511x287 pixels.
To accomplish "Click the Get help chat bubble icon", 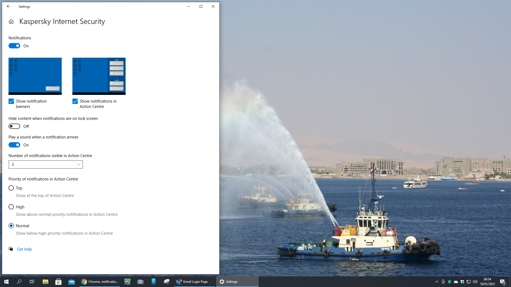I will pyautogui.click(x=11, y=249).
